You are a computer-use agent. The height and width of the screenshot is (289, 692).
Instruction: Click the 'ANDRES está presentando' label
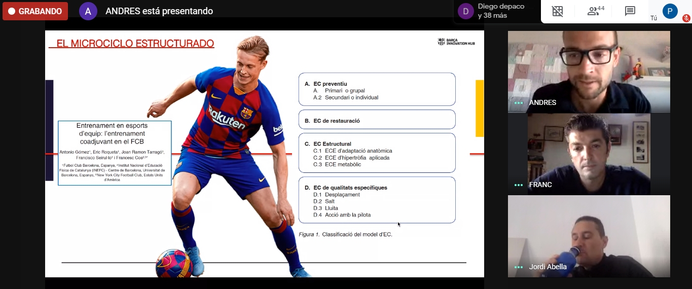[x=159, y=11]
